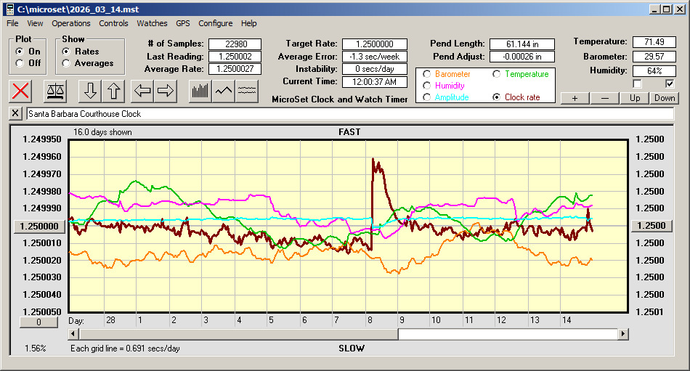
Task: Open the Operations menu
Action: (x=71, y=23)
